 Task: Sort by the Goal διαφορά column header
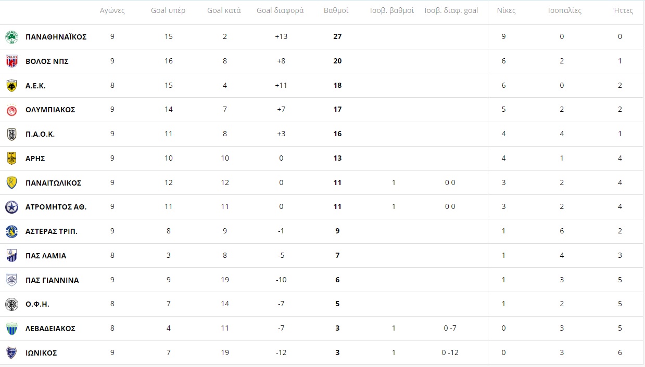click(x=281, y=10)
